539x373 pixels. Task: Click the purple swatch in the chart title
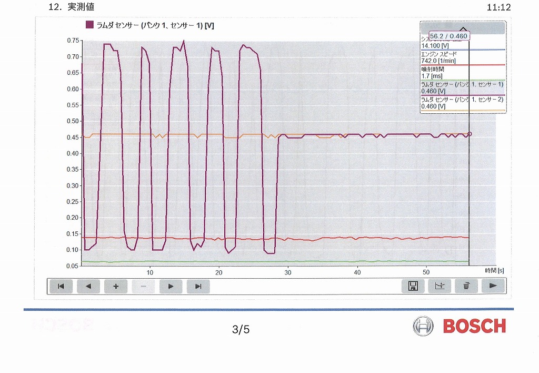pyautogui.click(x=89, y=25)
